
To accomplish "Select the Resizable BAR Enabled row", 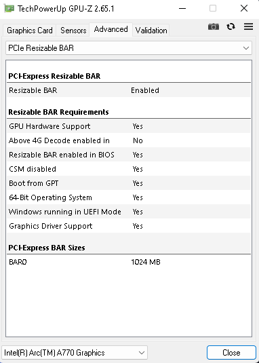I will tap(129, 90).
